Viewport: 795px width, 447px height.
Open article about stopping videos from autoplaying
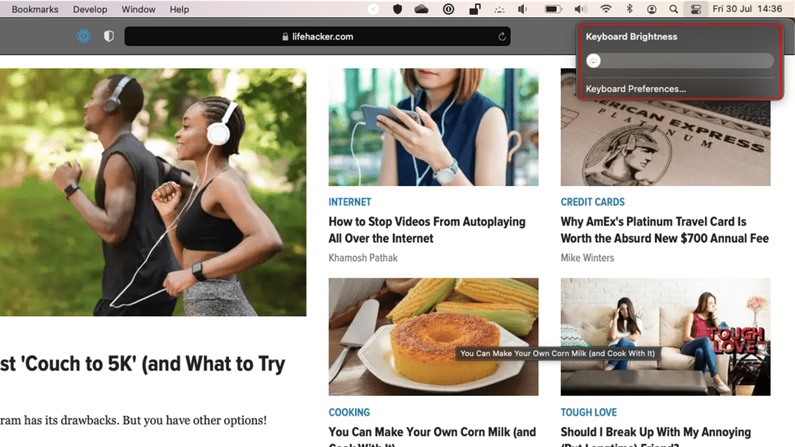(426, 230)
